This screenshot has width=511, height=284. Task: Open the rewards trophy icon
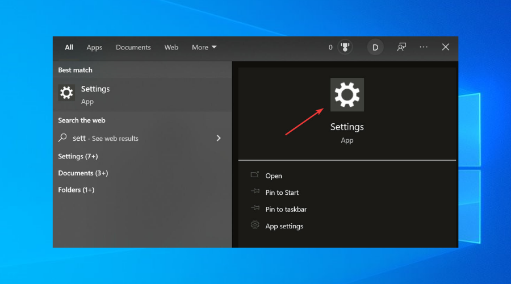coord(345,48)
